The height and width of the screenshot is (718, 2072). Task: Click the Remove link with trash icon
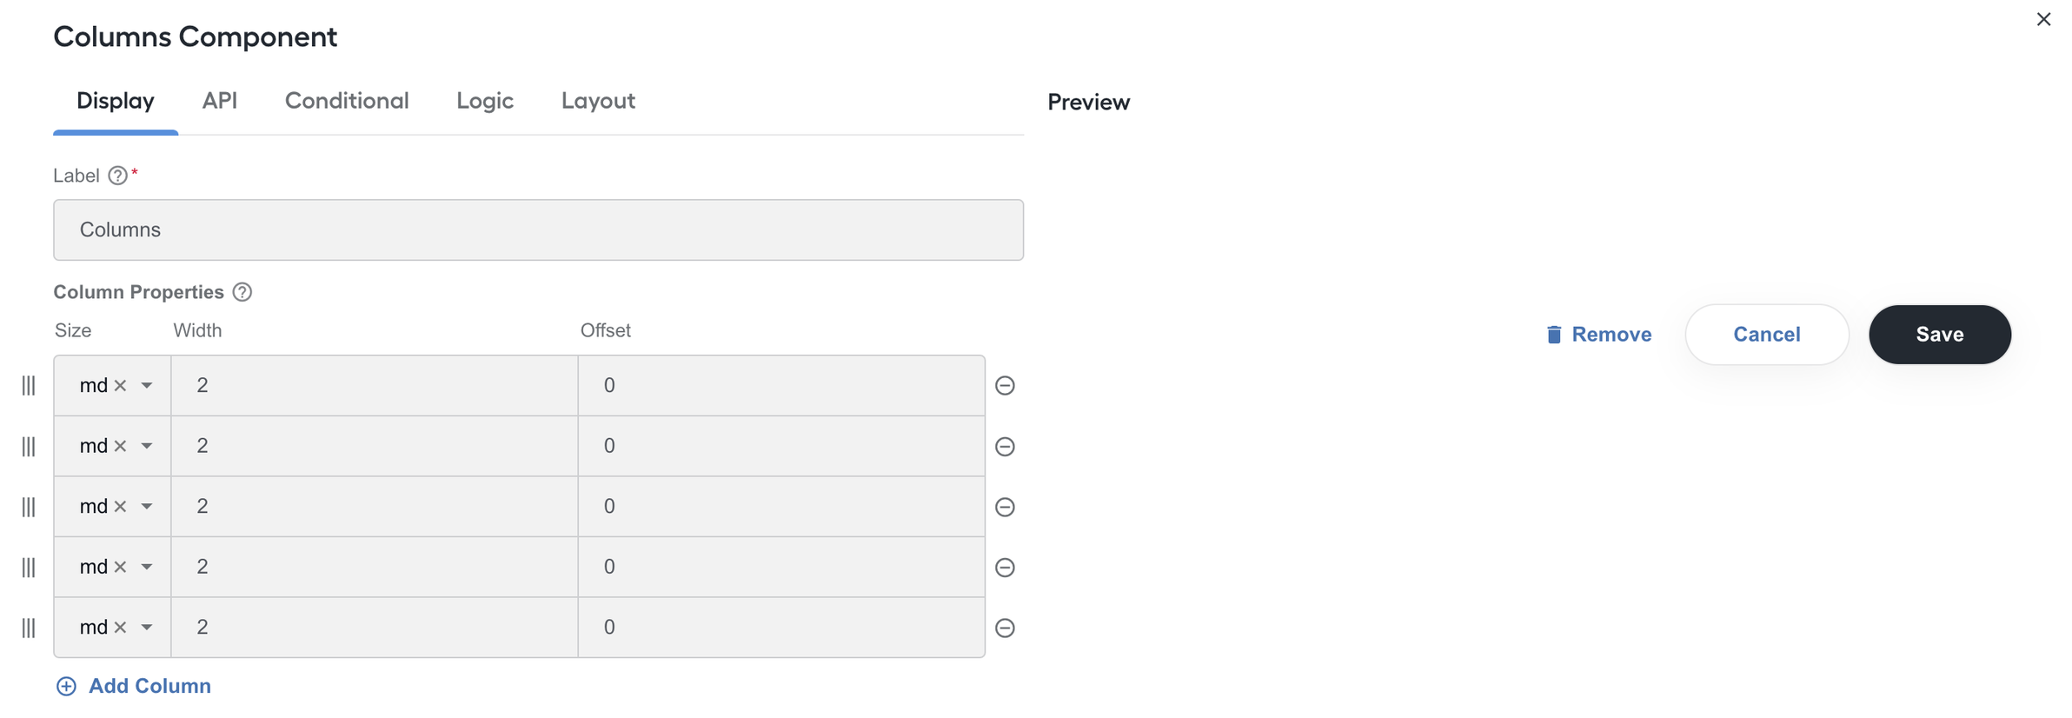[x=1599, y=335]
